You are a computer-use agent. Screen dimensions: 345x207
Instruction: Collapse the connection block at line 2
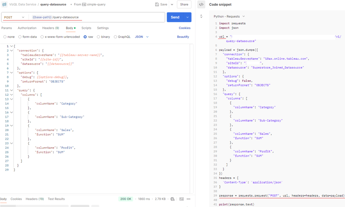click(x=11, y=51)
